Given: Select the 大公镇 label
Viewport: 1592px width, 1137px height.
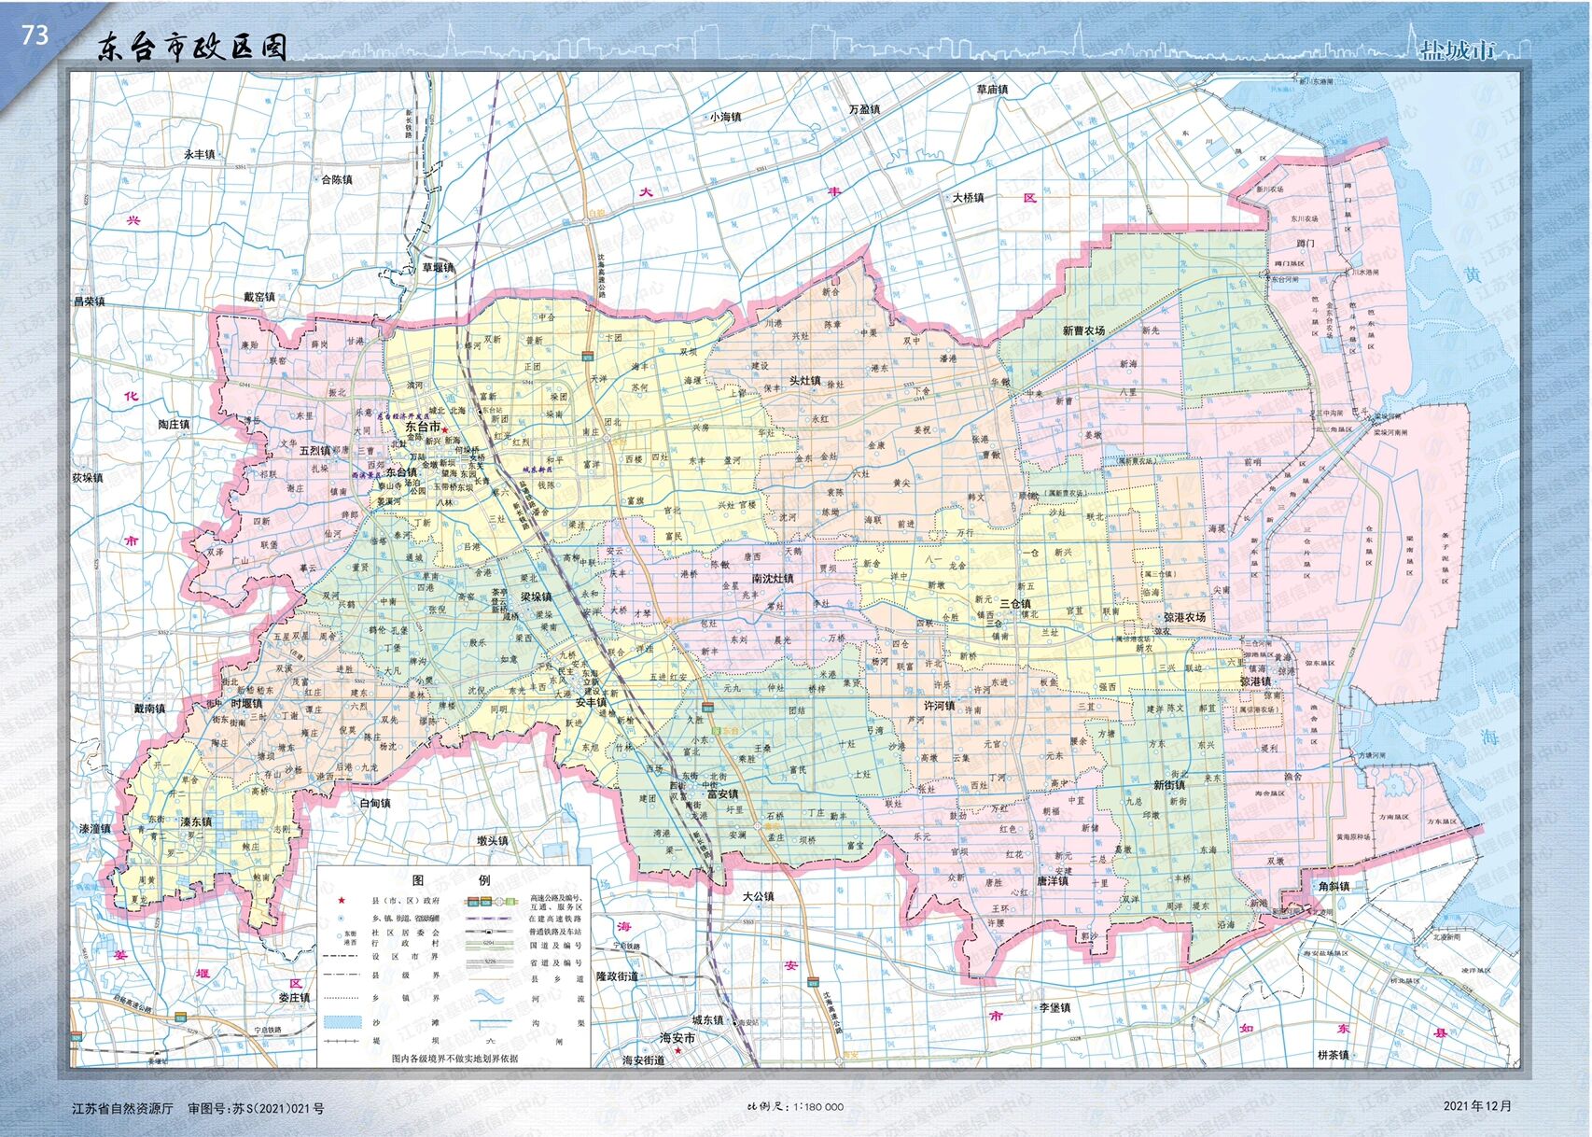Looking at the screenshot, I should pyautogui.click(x=758, y=896).
